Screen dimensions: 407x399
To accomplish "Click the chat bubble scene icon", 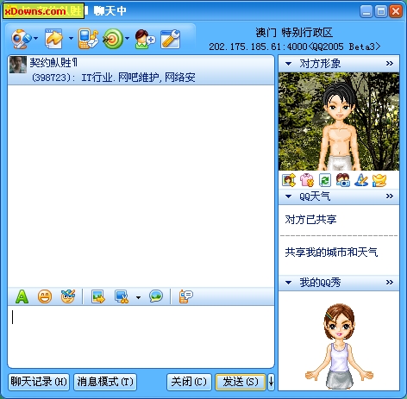I will (x=156, y=296).
